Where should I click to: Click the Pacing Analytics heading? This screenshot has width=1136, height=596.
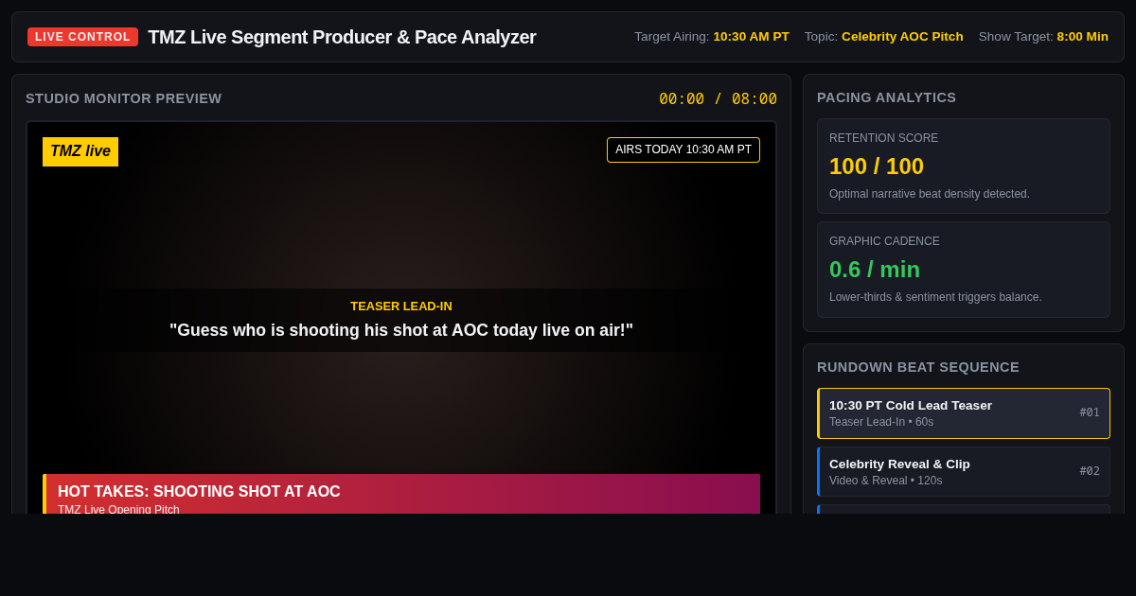(x=886, y=97)
